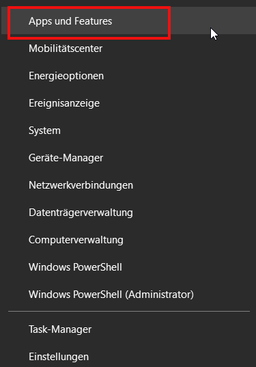Open Apps und Features menu entry
This screenshot has width=256, height=367.
point(128,21)
